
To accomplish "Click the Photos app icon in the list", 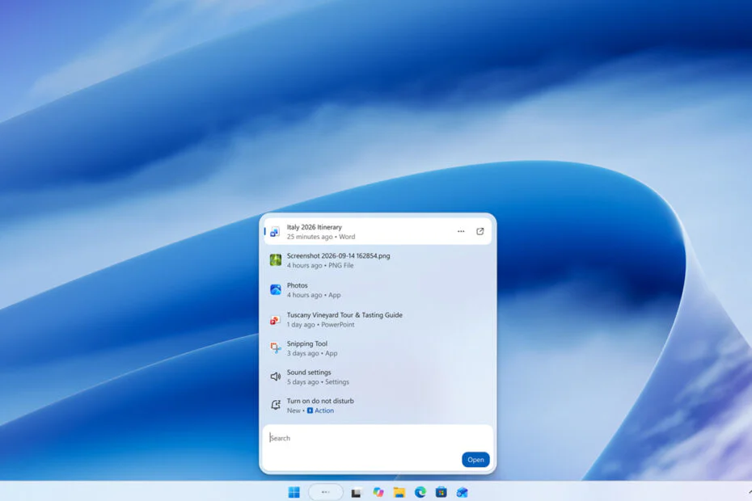I will click(275, 289).
